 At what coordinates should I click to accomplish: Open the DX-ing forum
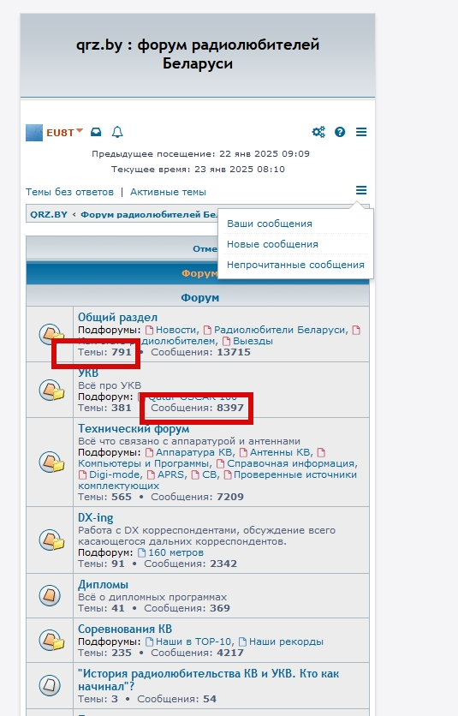(x=95, y=518)
